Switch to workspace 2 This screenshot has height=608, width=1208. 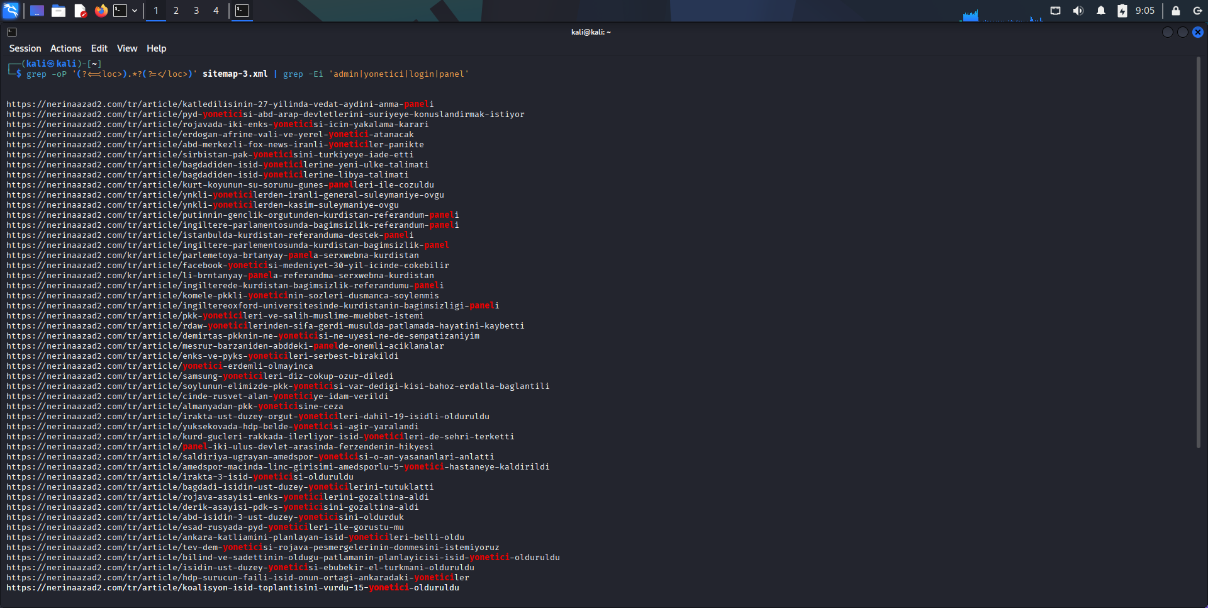(176, 11)
